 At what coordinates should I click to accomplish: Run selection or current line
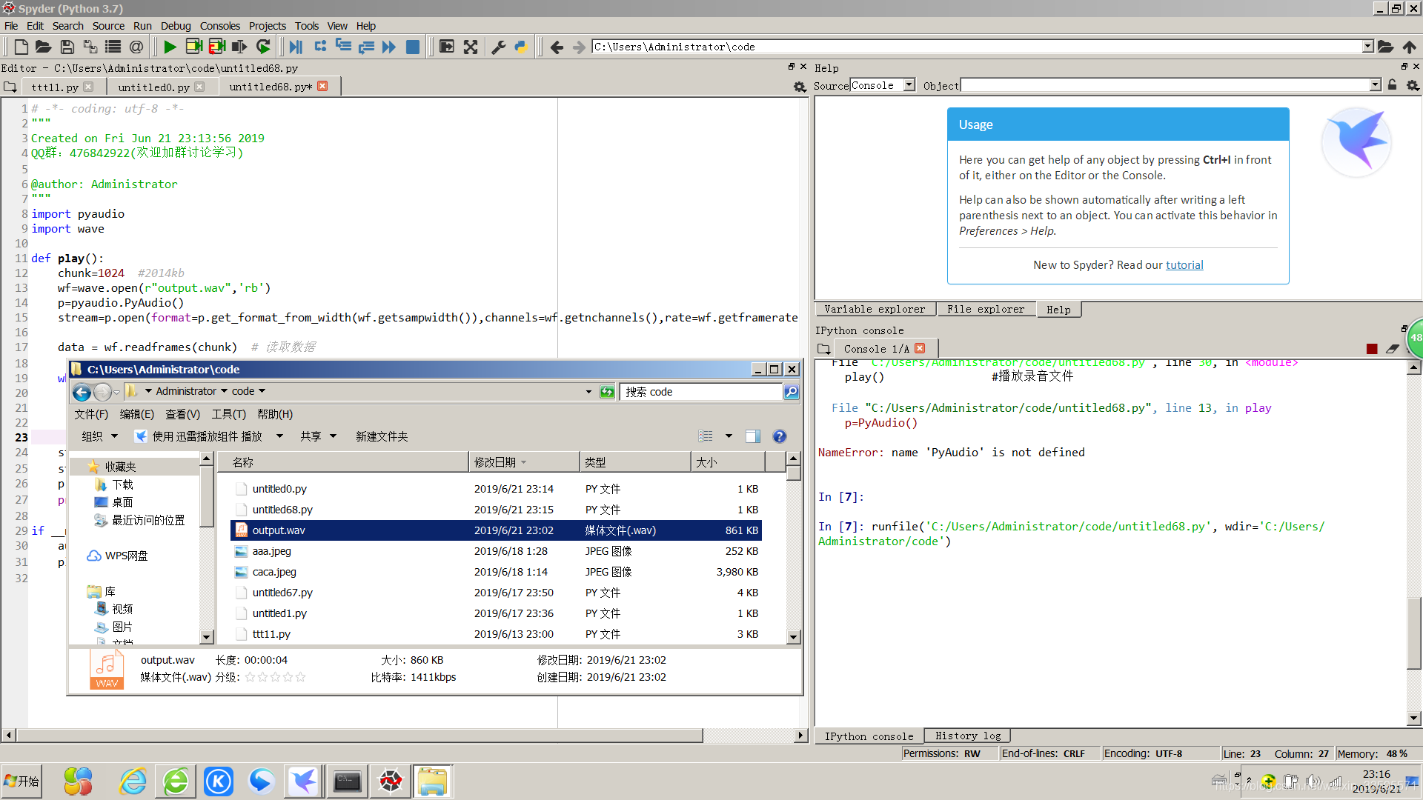239,47
